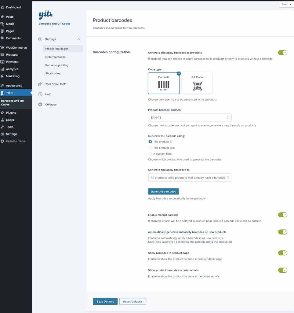Viewport: 294px width, 313px height.
Task: Turn off Show barcodes in product page
Action: tap(282, 253)
